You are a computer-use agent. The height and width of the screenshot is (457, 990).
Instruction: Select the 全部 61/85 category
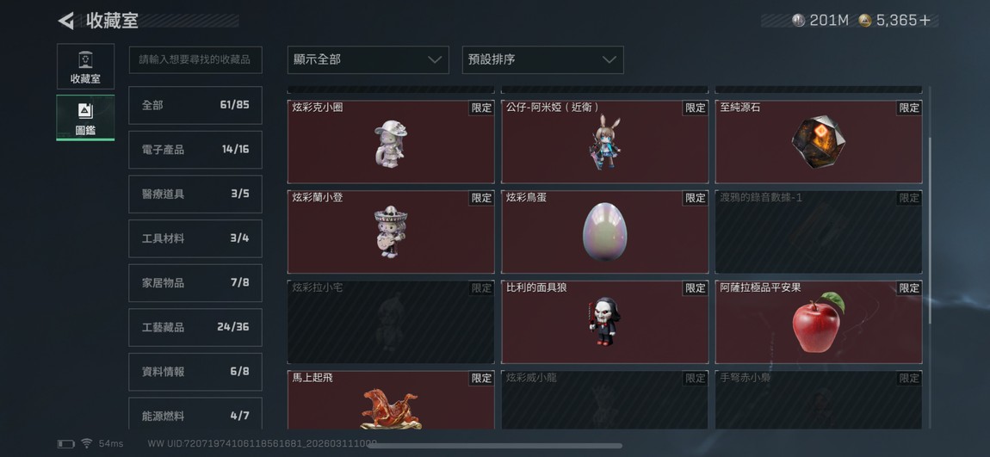(195, 105)
